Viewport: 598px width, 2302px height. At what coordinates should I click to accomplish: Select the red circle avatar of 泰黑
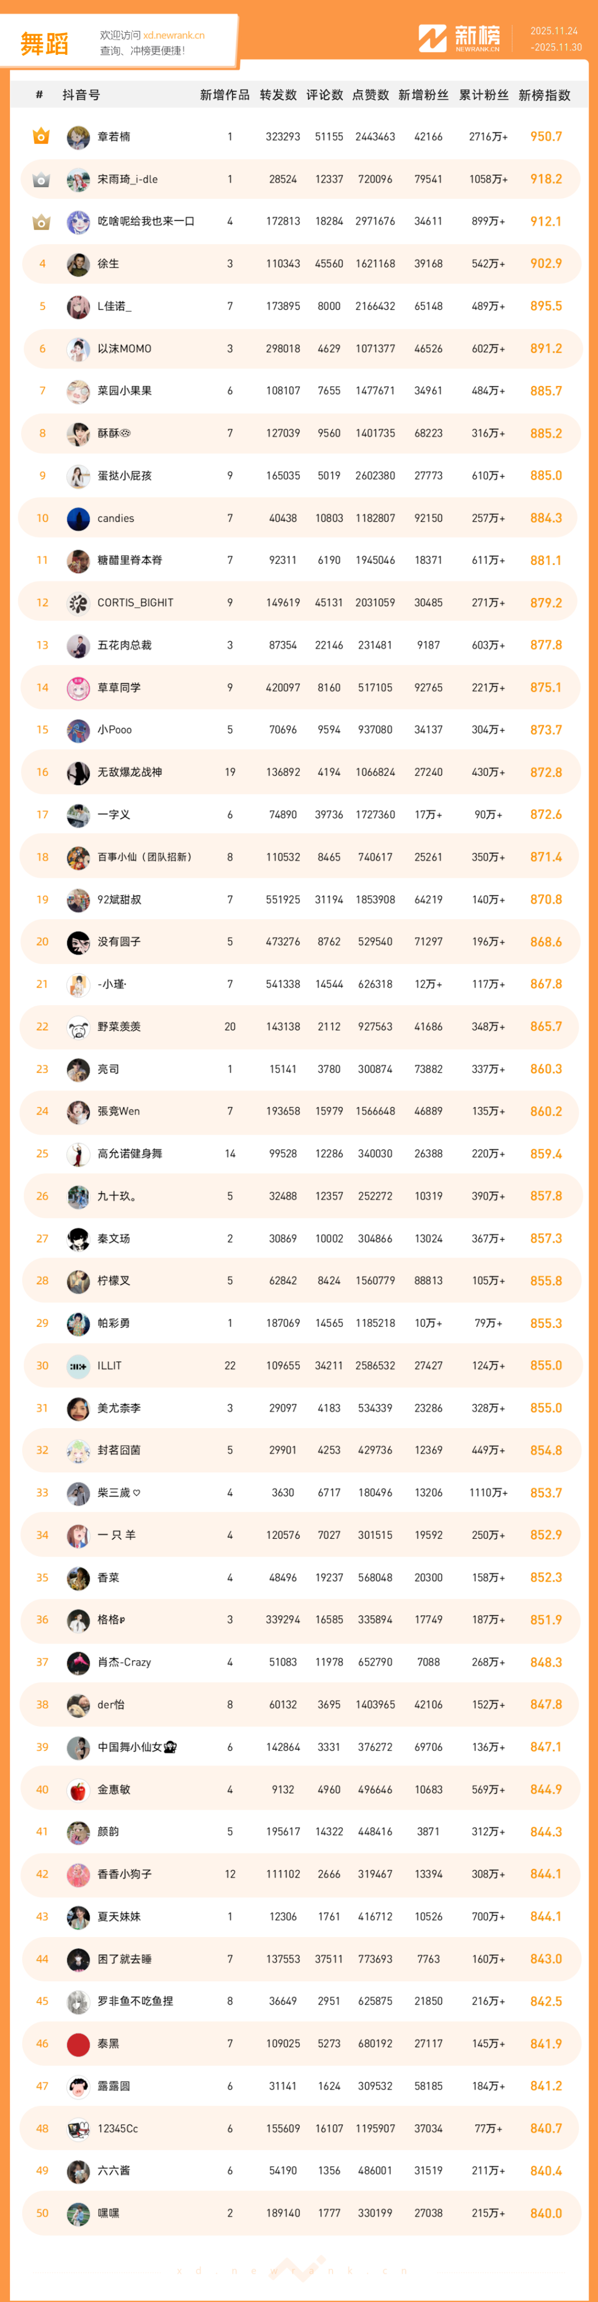point(79,2044)
